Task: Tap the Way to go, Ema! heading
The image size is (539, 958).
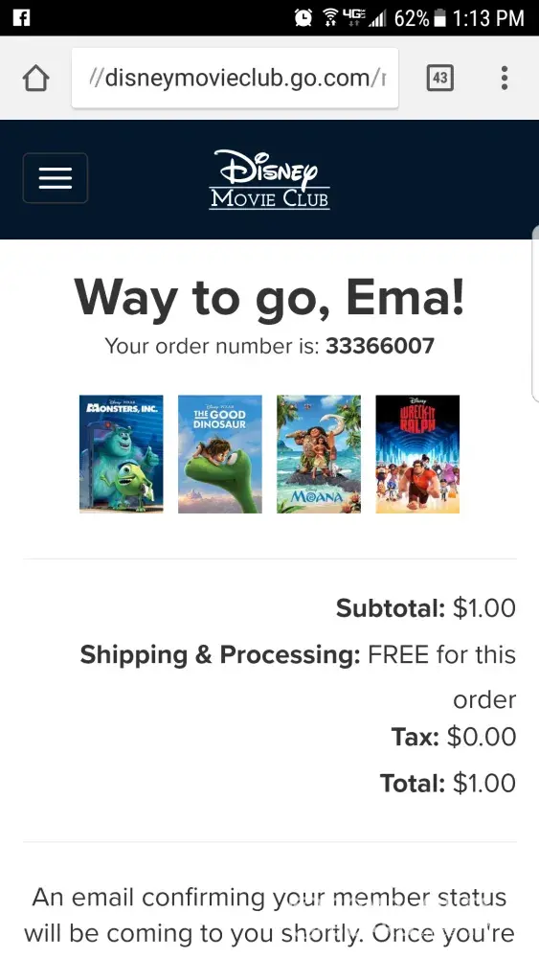Action: point(270,298)
